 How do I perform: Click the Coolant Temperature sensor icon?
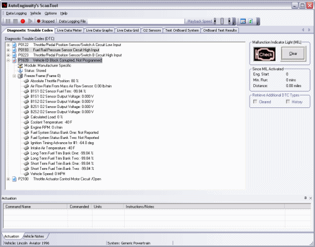(x=26, y=123)
